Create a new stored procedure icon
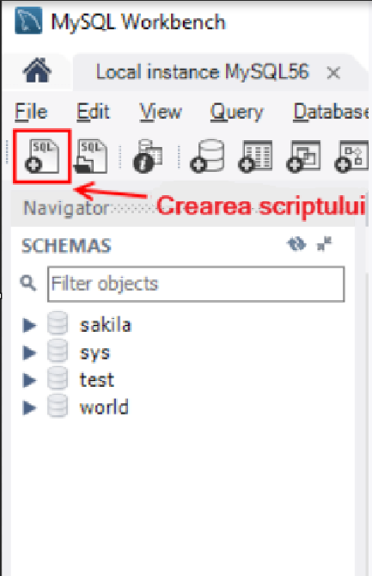Screen dimensions: 372x576 click(351, 156)
